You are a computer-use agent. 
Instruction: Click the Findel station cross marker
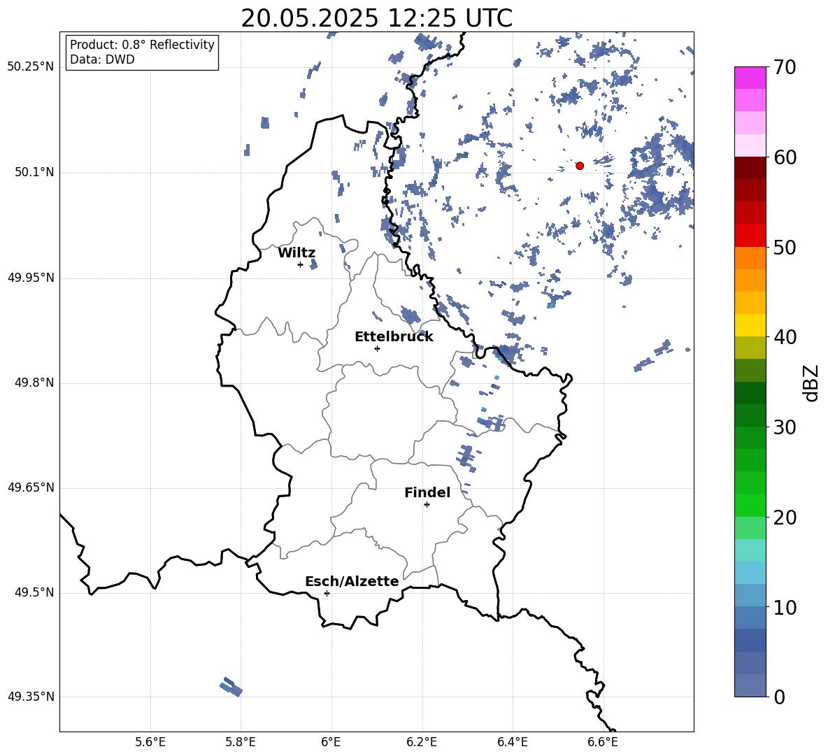pos(427,505)
